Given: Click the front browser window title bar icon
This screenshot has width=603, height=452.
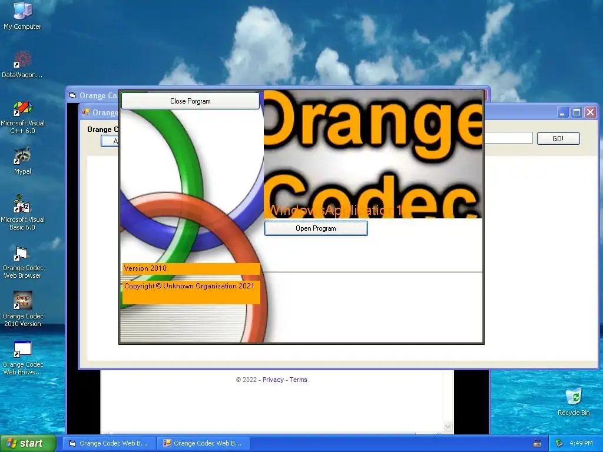Looking at the screenshot, I should pos(86,112).
